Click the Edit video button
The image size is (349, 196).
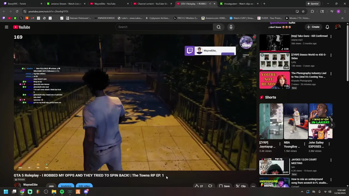(84, 186)
